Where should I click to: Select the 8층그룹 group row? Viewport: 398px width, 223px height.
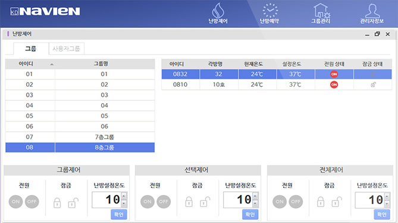pyautogui.click(x=80, y=147)
